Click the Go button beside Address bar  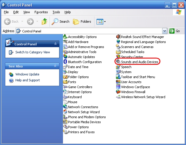pyautogui.click(x=175, y=31)
